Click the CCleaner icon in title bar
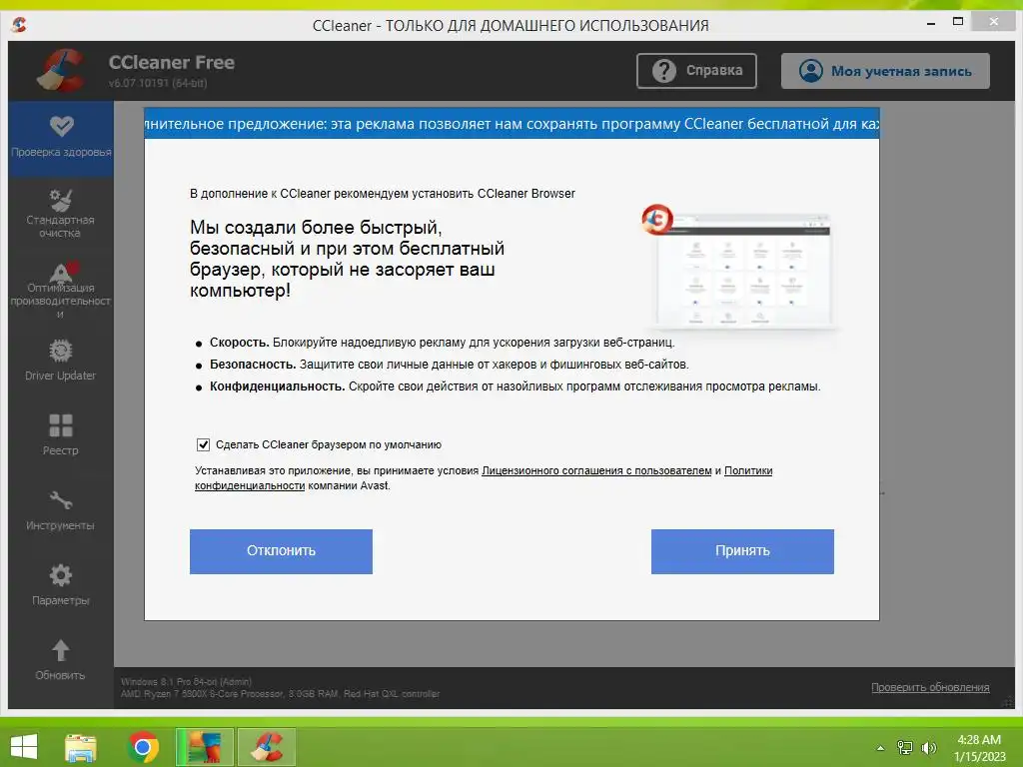The image size is (1023, 767). click(19, 25)
